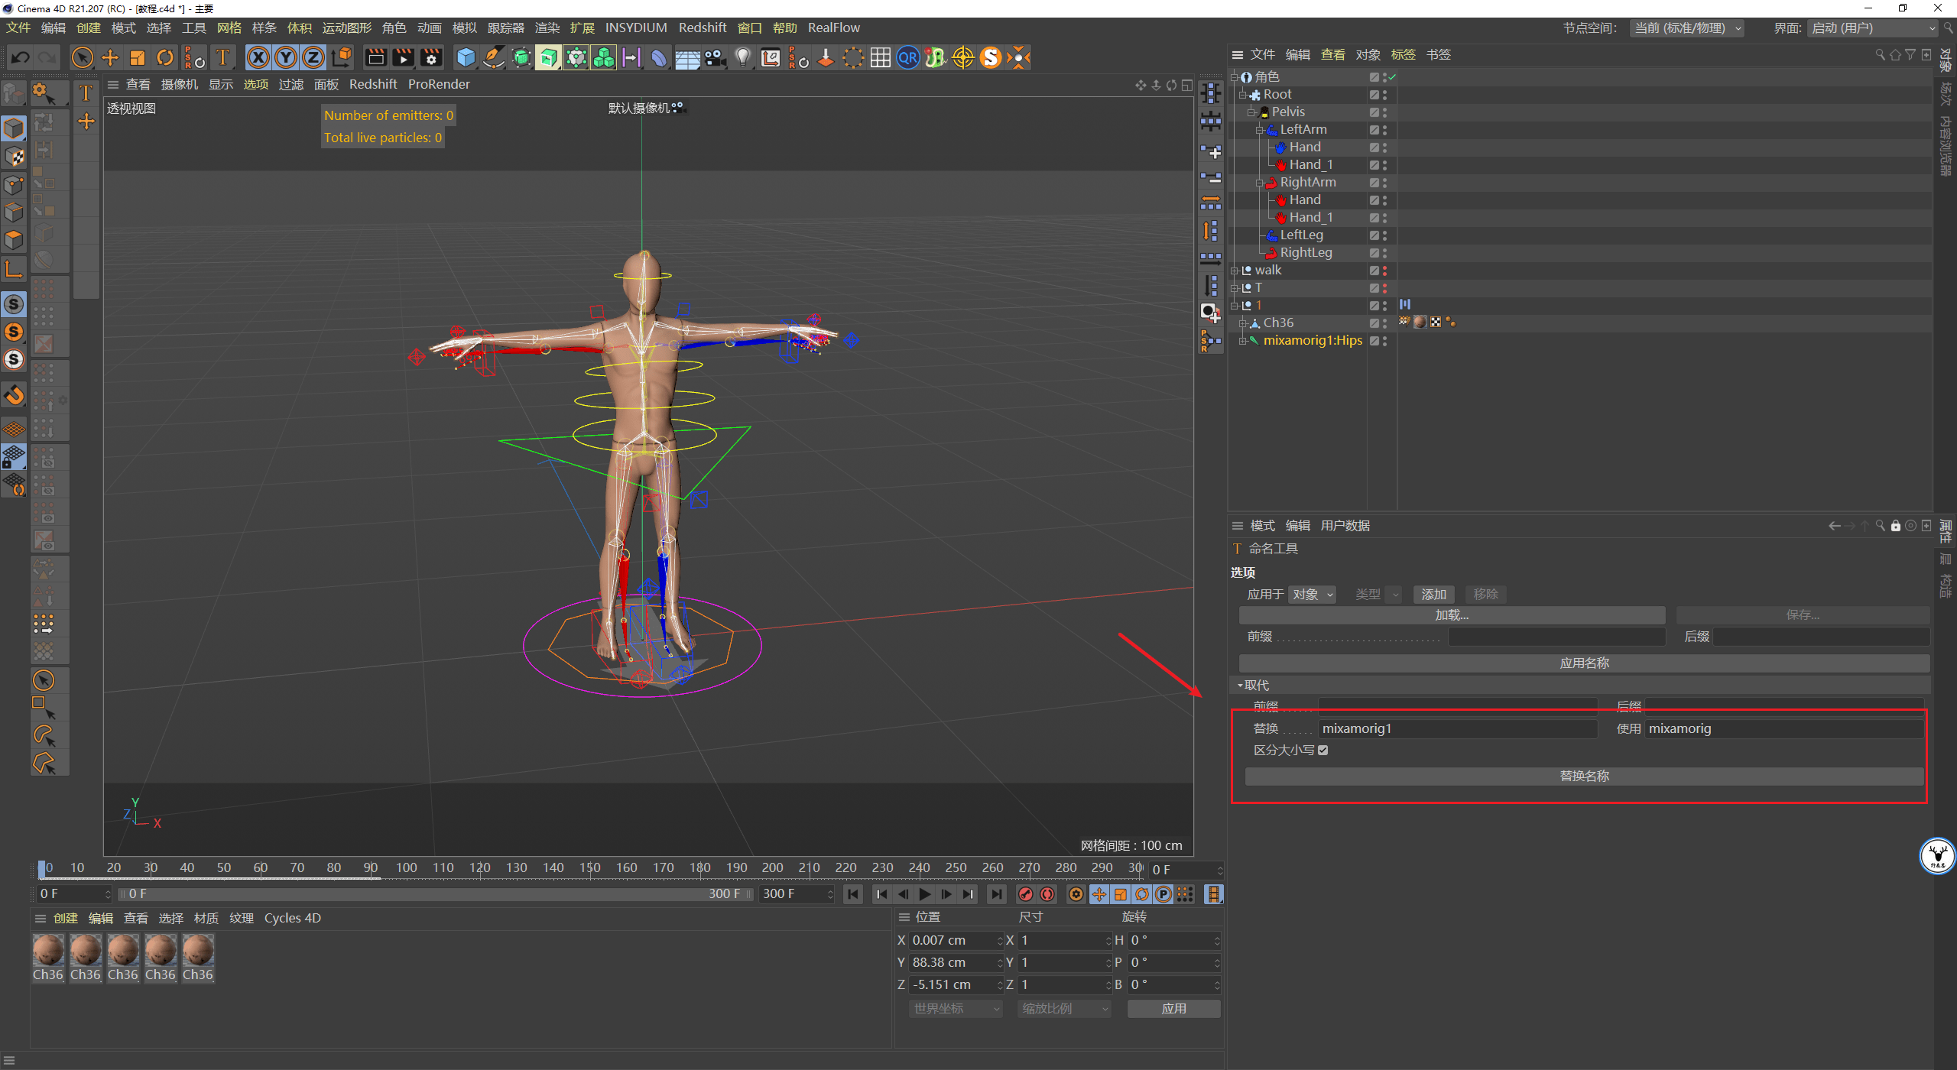
Task: Expand the mixamorig1:Hips hierarchy
Action: pos(1243,341)
